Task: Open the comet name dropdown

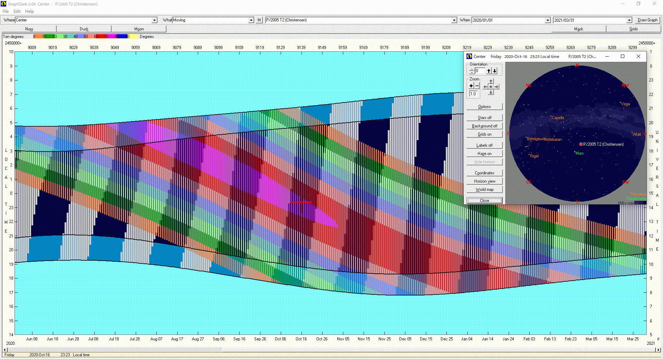Action: [x=454, y=20]
